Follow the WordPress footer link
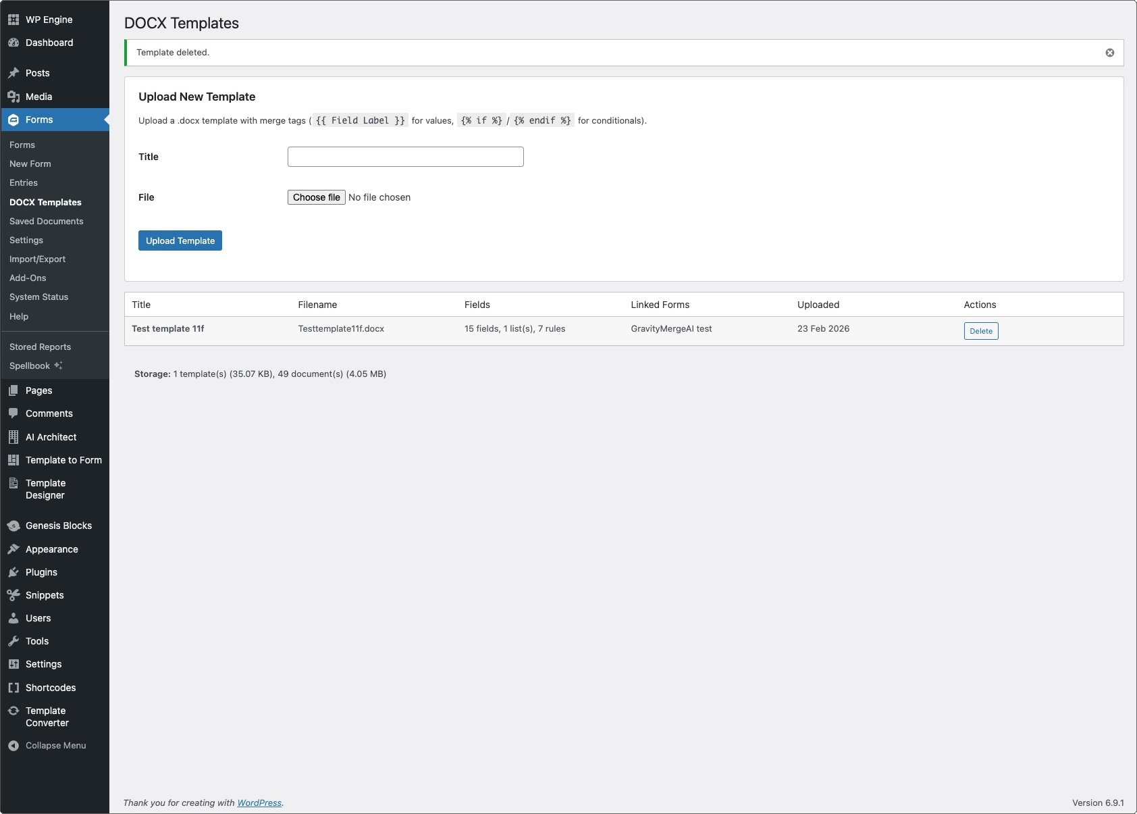The width and height of the screenshot is (1137, 814). pos(259,803)
